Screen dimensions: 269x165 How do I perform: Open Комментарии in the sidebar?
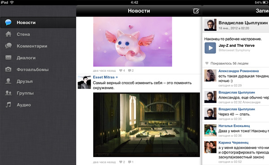pyautogui.click(x=38, y=46)
